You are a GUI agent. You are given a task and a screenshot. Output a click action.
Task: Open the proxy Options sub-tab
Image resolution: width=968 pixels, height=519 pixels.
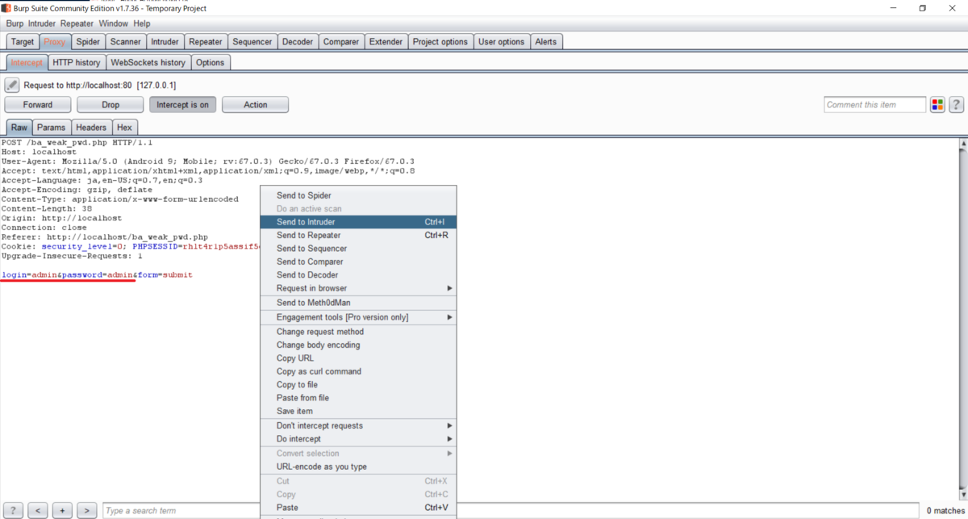coord(211,62)
